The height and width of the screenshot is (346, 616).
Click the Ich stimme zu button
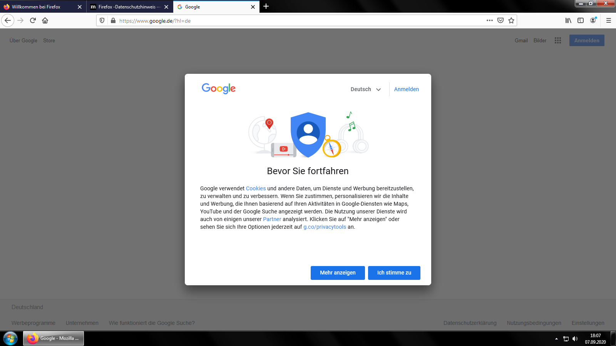[x=394, y=273]
